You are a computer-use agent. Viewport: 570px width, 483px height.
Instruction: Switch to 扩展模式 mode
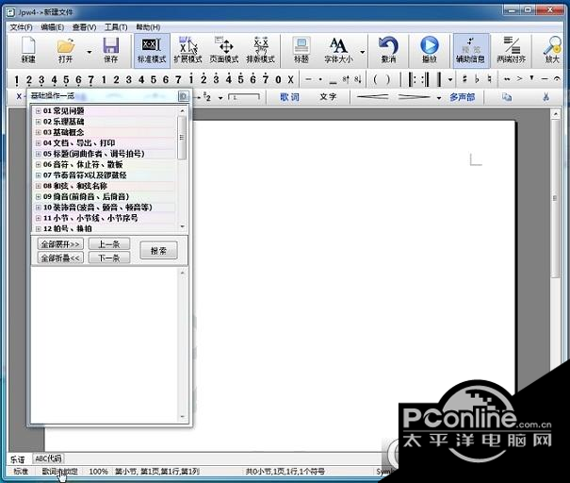187,50
